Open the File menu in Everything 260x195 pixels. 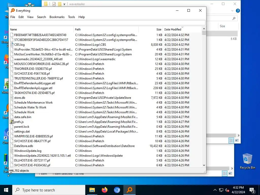13,17
